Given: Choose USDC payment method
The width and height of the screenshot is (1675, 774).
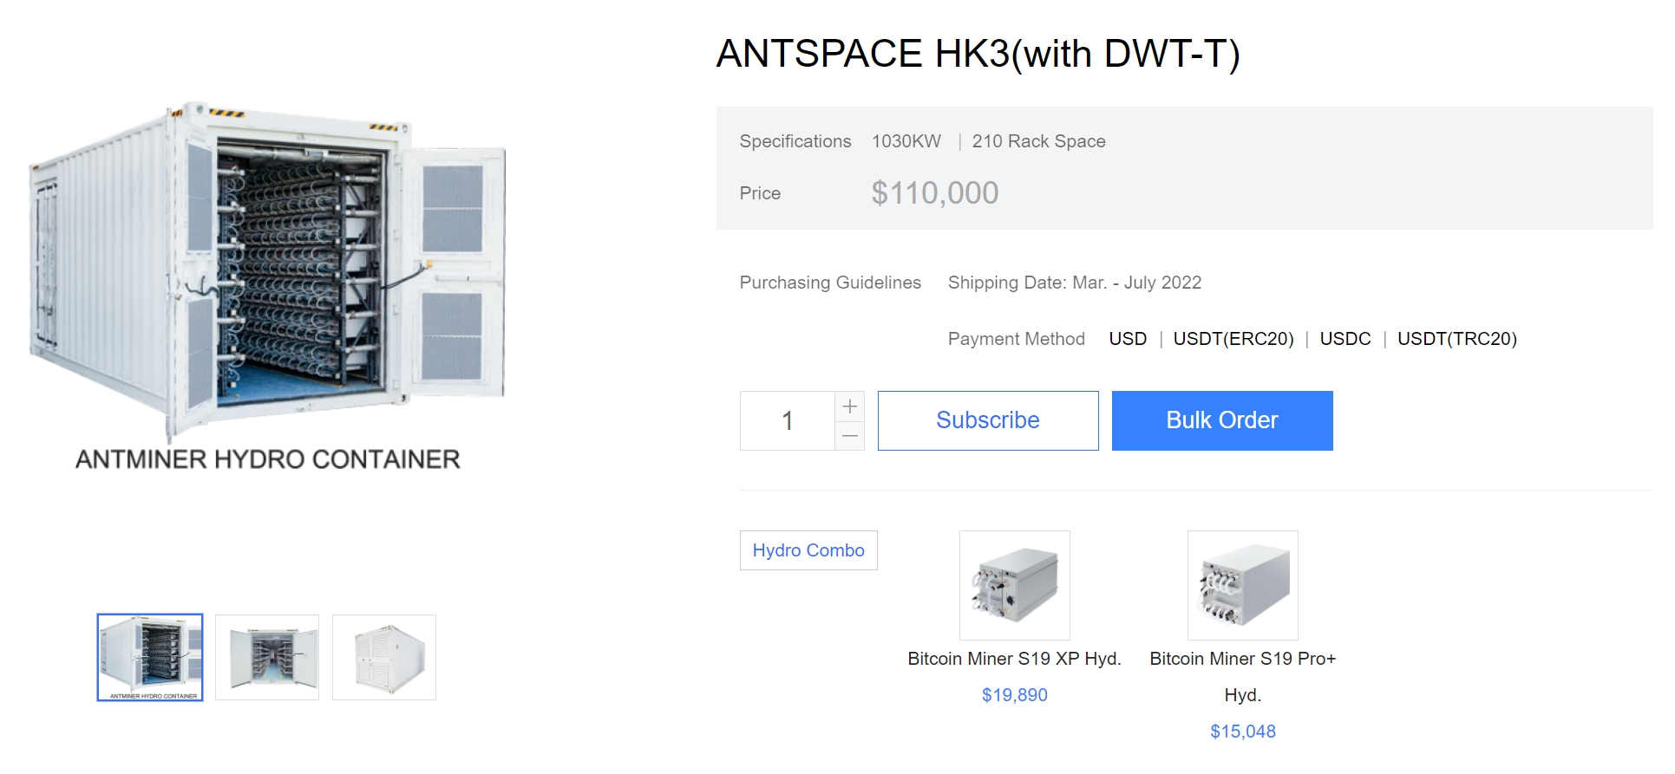Looking at the screenshot, I should point(1345,339).
